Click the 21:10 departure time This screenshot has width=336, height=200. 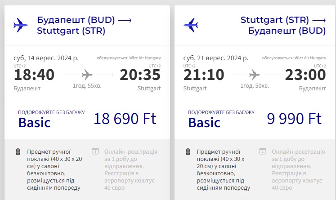click(x=204, y=75)
